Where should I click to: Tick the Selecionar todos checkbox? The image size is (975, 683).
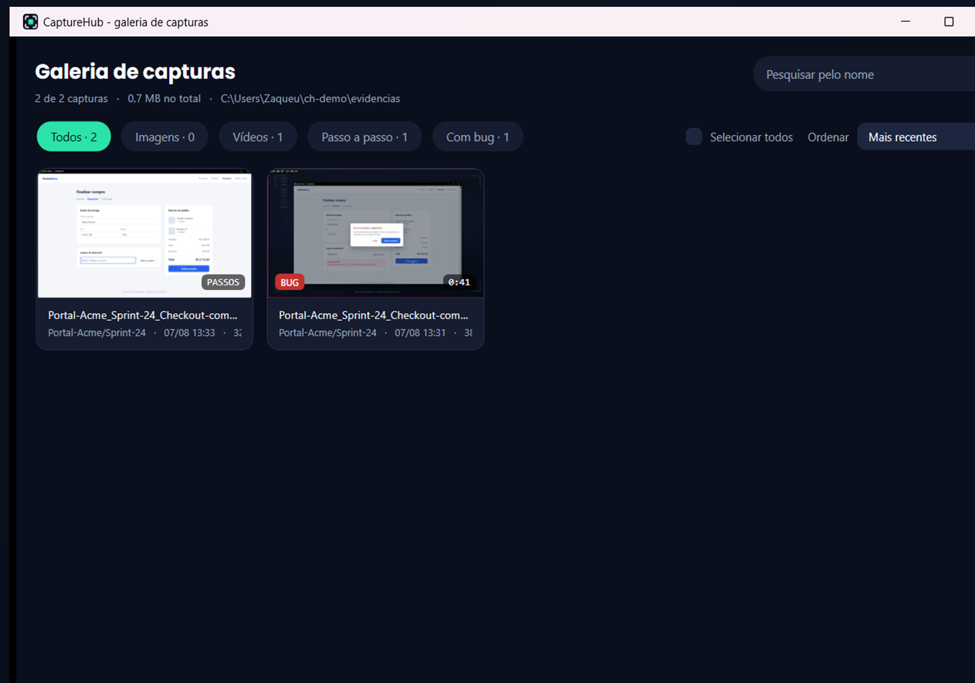[694, 137]
